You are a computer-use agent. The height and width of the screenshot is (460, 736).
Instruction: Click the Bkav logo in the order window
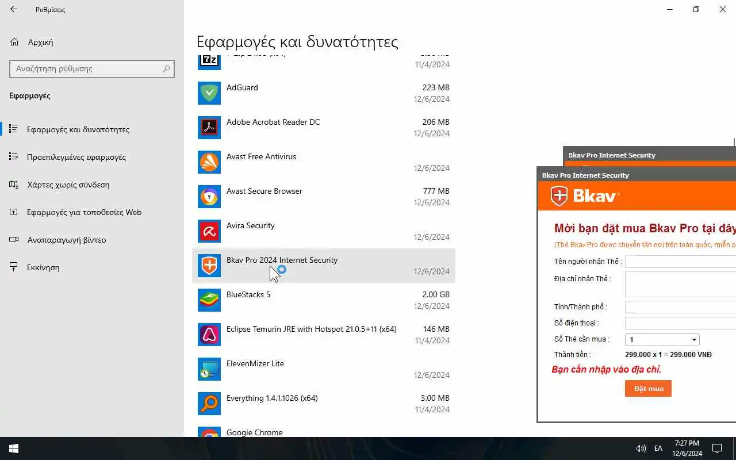585,196
